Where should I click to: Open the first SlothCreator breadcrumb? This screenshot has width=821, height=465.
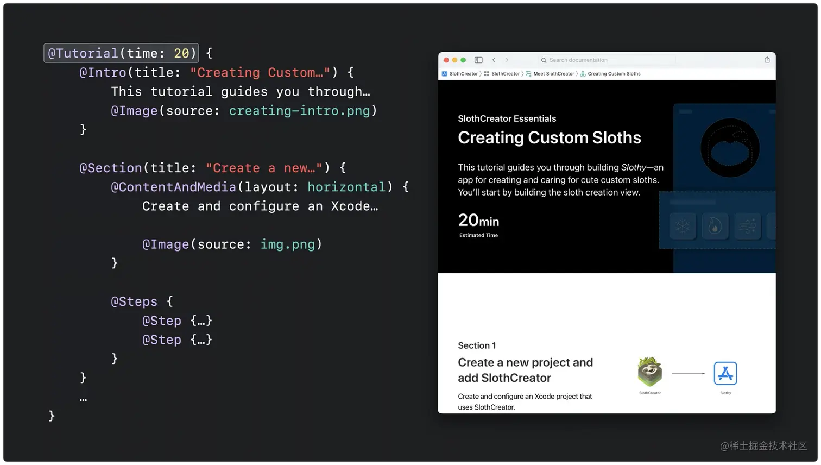coord(460,74)
